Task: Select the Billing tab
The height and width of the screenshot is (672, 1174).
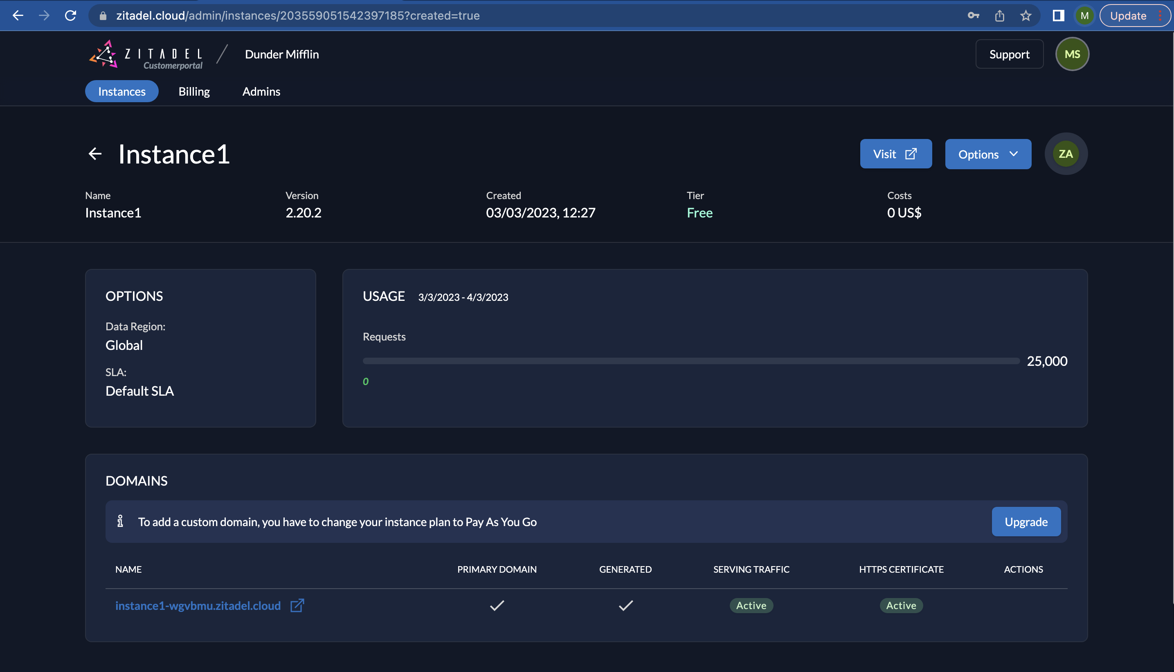Action: pyautogui.click(x=193, y=91)
